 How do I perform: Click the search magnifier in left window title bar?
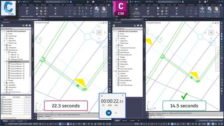click(68, 2)
